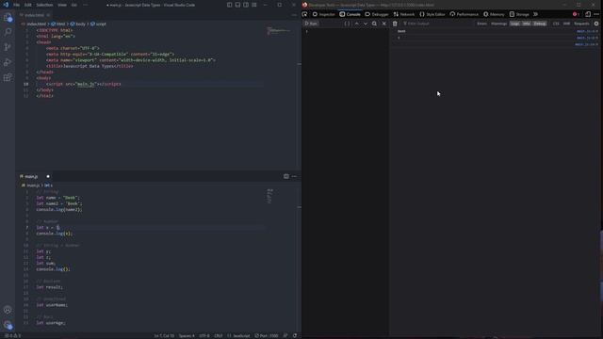This screenshot has width=603, height=339.
Task: Click previous expression up arrow in console editor
Action: (x=356, y=24)
